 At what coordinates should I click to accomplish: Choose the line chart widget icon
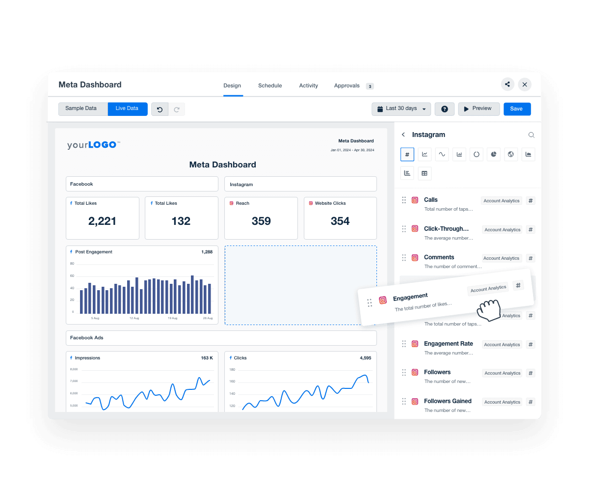[425, 154]
